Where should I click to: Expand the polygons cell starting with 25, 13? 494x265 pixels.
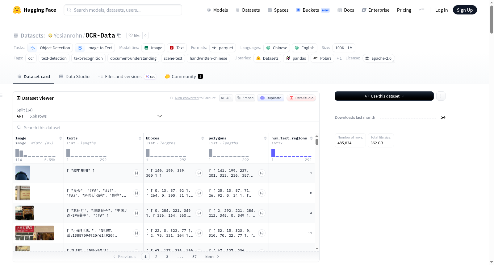(262, 193)
